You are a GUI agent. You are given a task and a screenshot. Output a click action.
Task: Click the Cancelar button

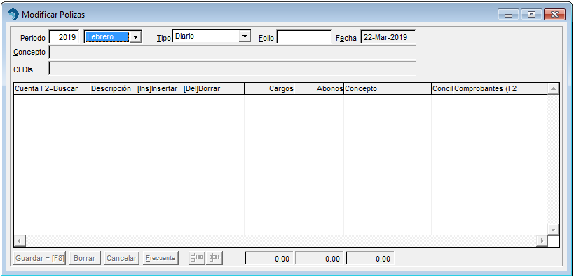coord(121,258)
